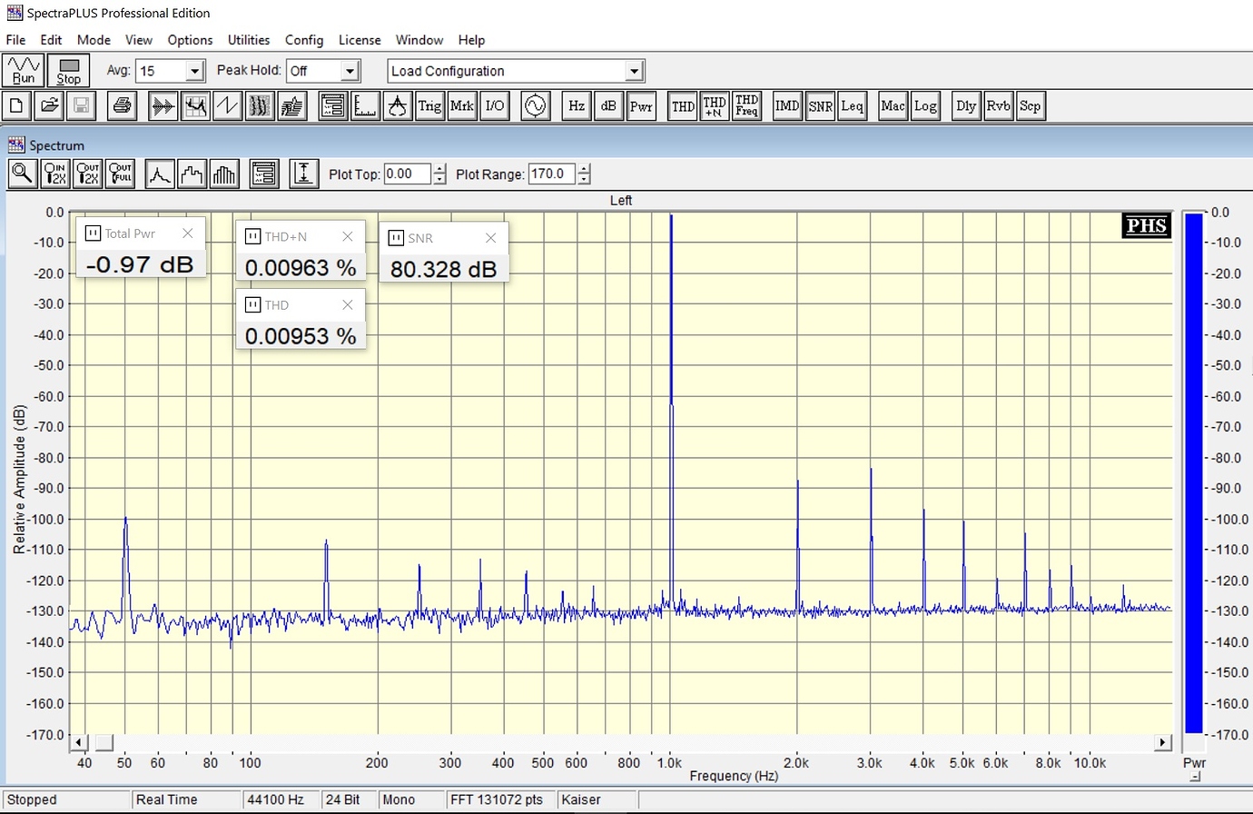Click the print icon in toolbar
Screen dimensions: 1253x814
121,106
